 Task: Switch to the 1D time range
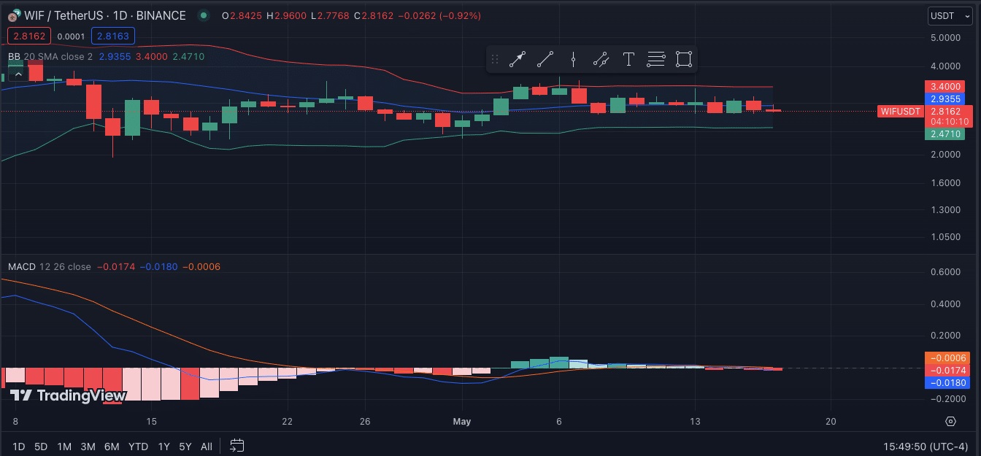click(19, 446)
